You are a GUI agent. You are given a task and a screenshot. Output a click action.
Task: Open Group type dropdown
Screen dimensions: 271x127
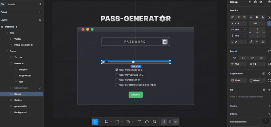click(235, 2)
